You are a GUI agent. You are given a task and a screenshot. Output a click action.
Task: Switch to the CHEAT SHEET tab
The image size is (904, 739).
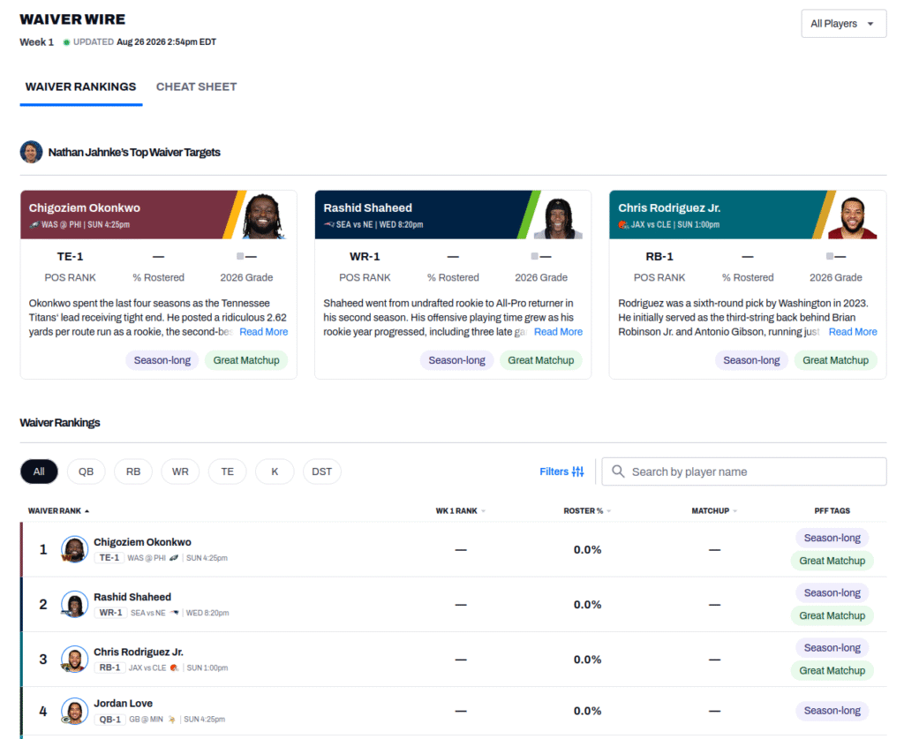(197, 87)
